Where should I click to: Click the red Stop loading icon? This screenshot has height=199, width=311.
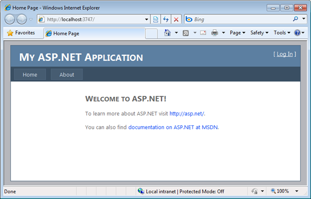pos(176,19)
